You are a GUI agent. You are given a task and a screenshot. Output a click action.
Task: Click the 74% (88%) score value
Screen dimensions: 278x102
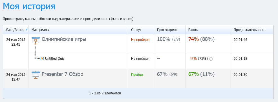201,39
